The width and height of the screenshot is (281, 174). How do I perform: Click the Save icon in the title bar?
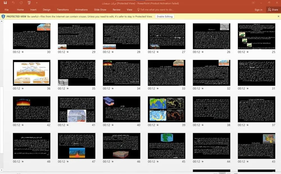pos(5,3)
